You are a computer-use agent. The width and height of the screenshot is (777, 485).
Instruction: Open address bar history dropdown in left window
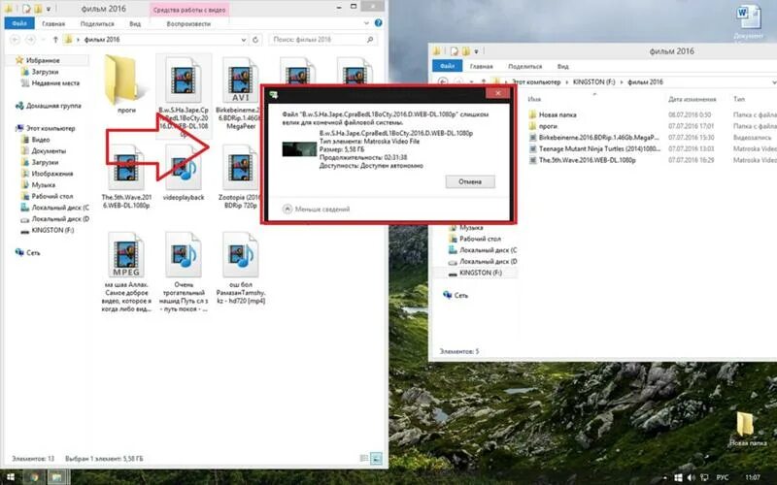tap(244, 40)
